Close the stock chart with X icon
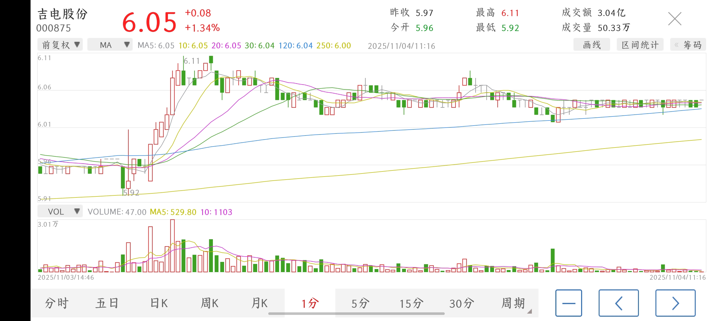The height and width of the screenshot is (321, 713). tap(675, 19)
